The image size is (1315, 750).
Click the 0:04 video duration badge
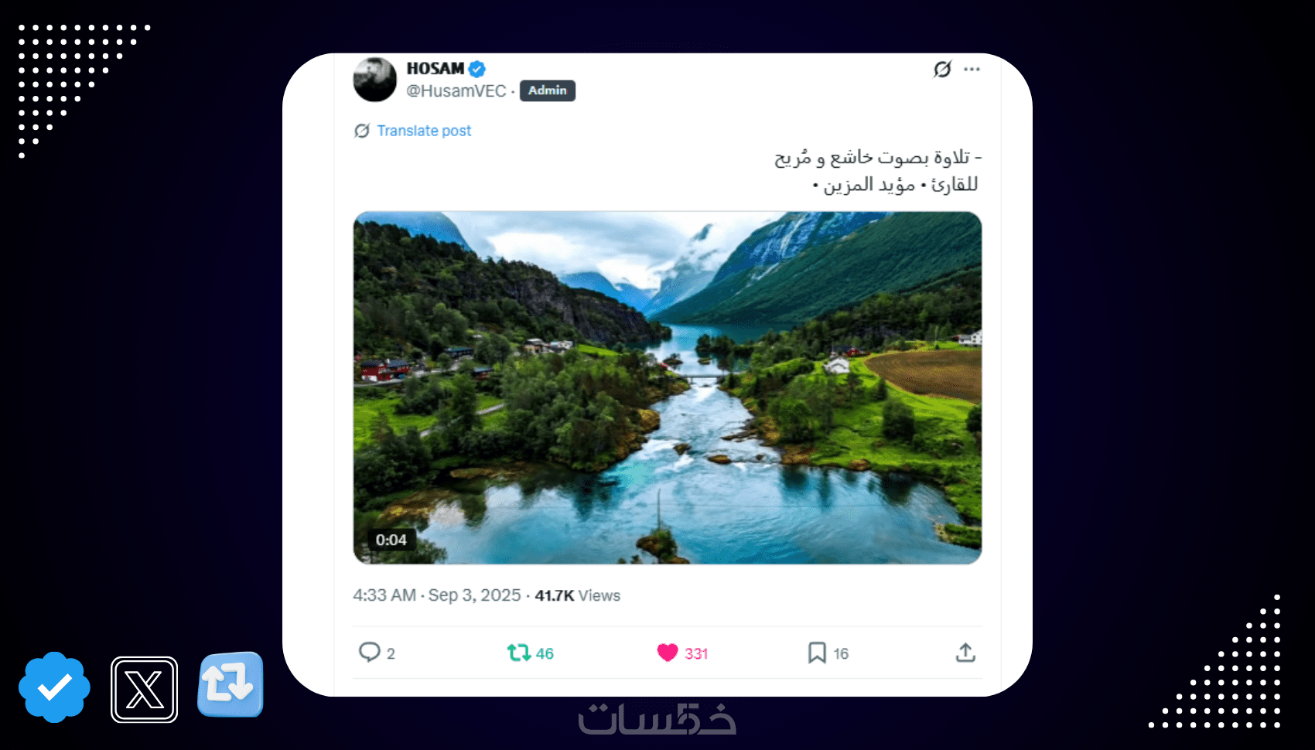point(391,540)
